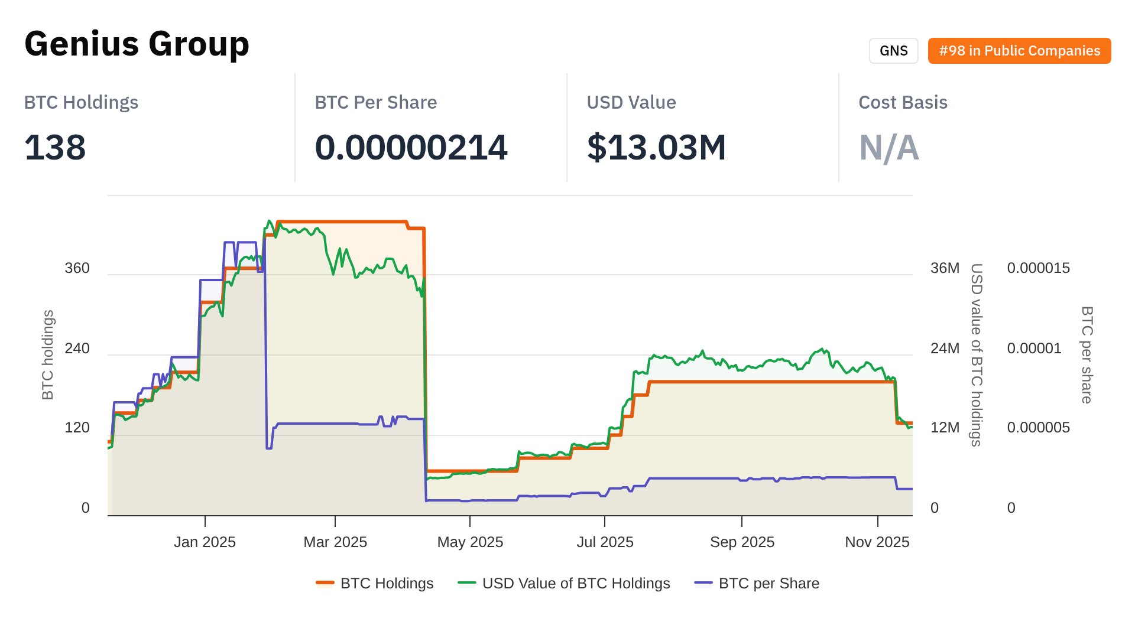Screen dimensions: 1135x638
Task: Click the purple BTC per Share legend swatch
Action: tap(703, 583)
